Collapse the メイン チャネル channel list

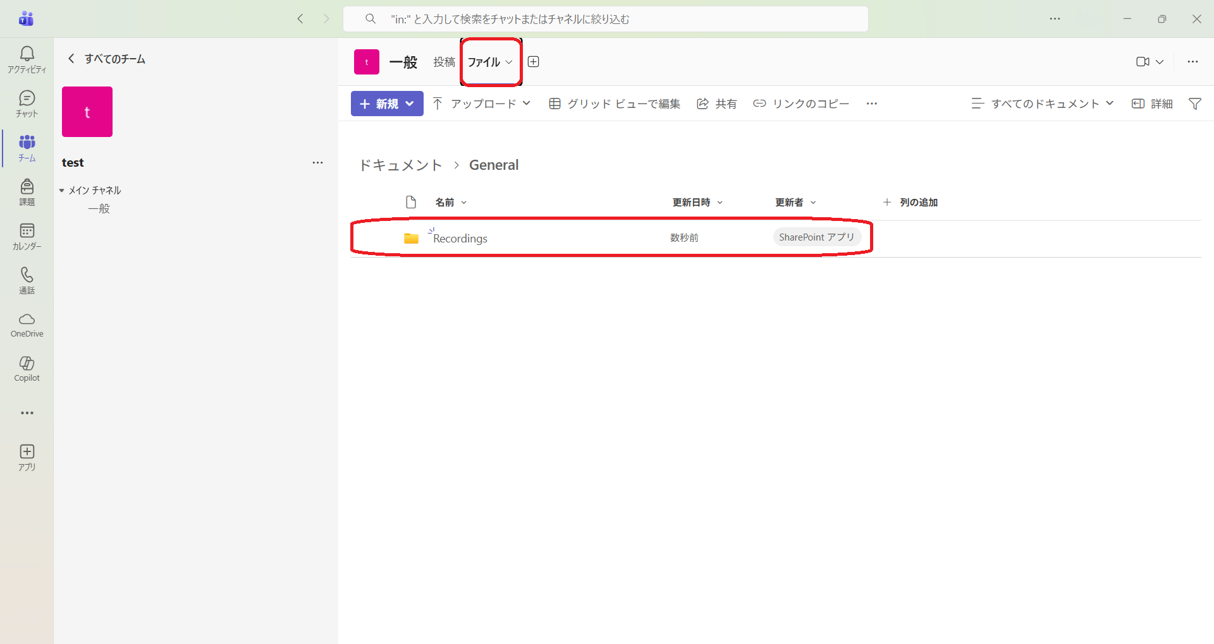tap(62, 191)
